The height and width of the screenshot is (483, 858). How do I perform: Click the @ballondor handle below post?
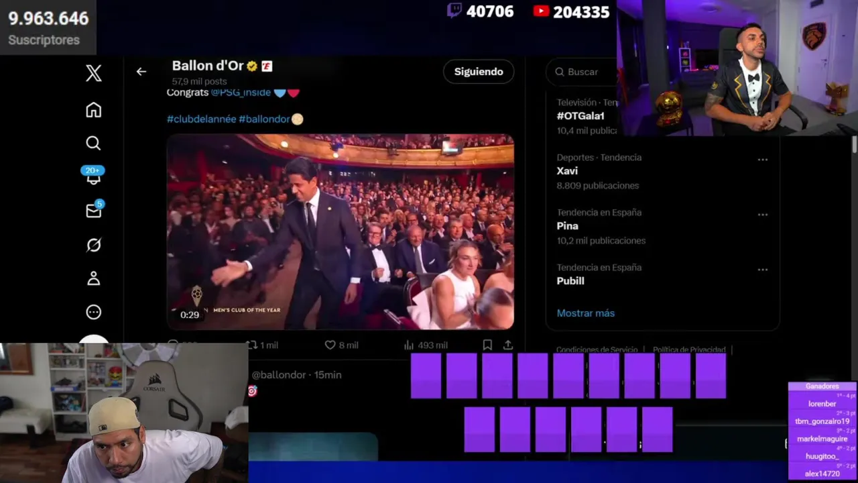279,375
